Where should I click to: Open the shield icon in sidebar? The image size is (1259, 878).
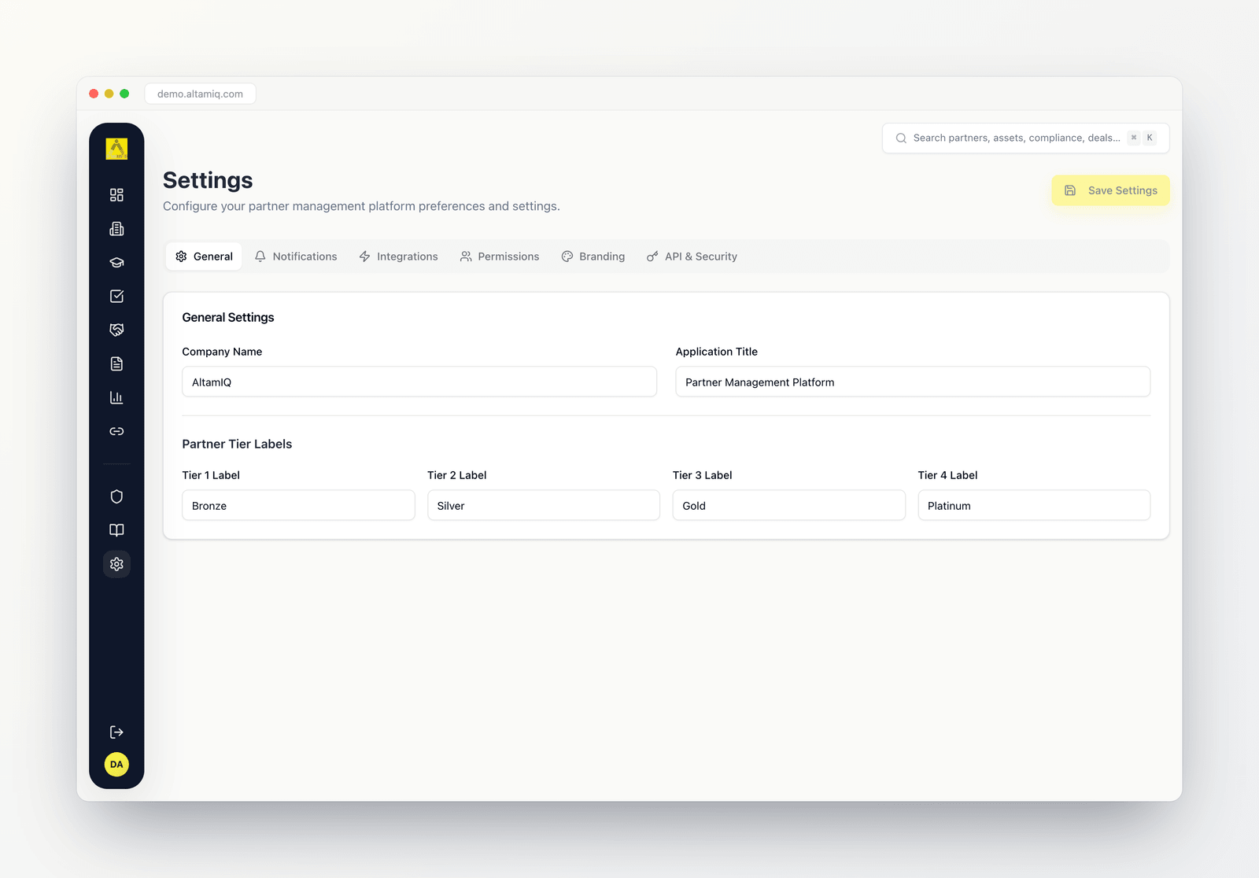pyautogui.click(x=116, y=496)
